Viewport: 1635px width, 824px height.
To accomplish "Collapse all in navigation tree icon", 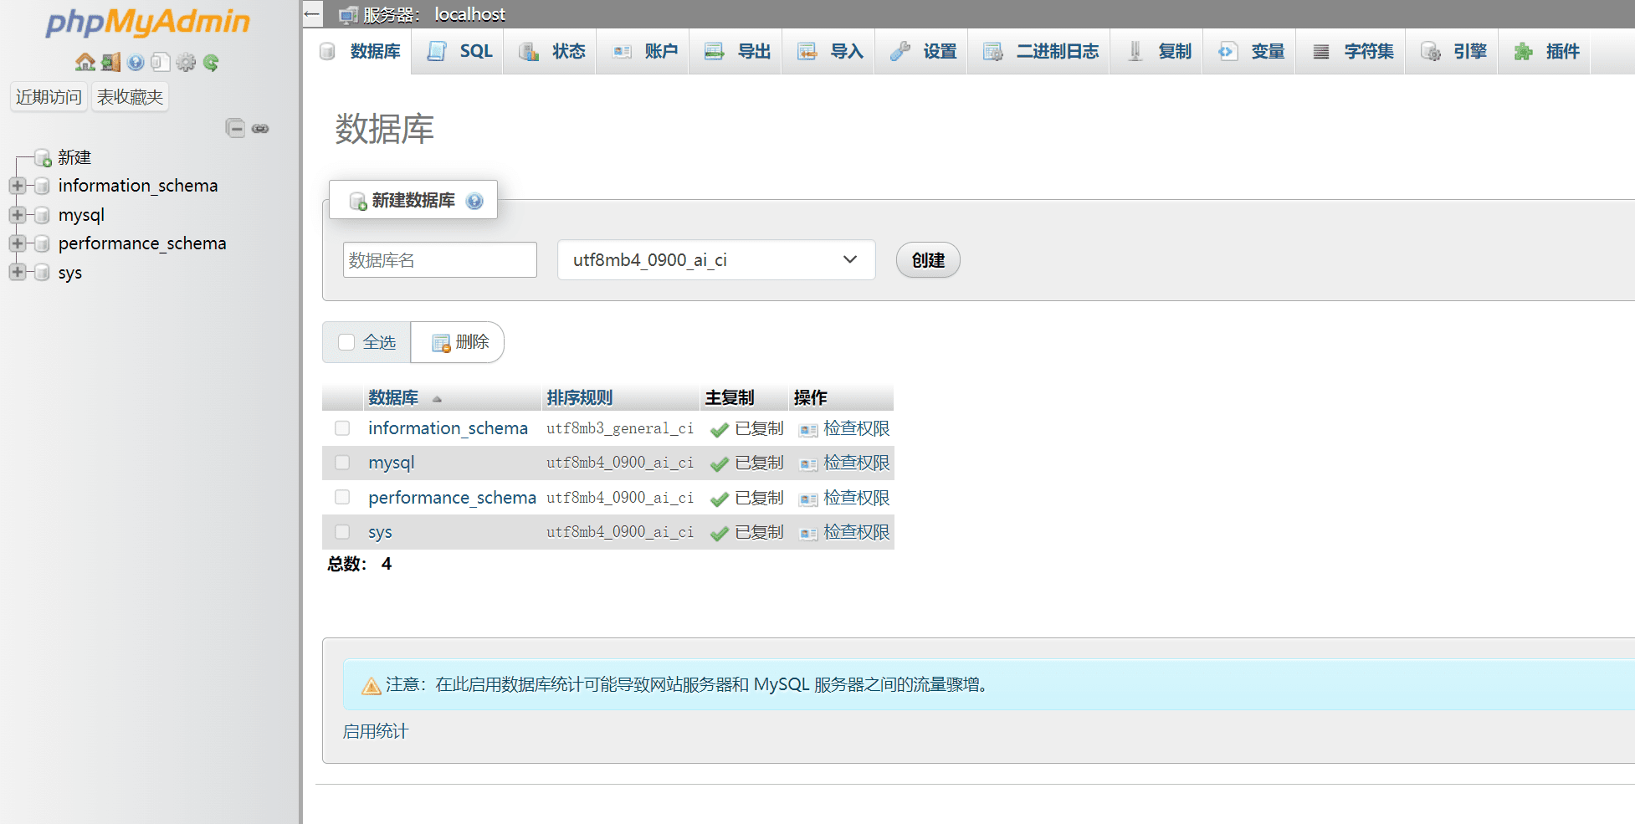I will (x=235, y=127).
